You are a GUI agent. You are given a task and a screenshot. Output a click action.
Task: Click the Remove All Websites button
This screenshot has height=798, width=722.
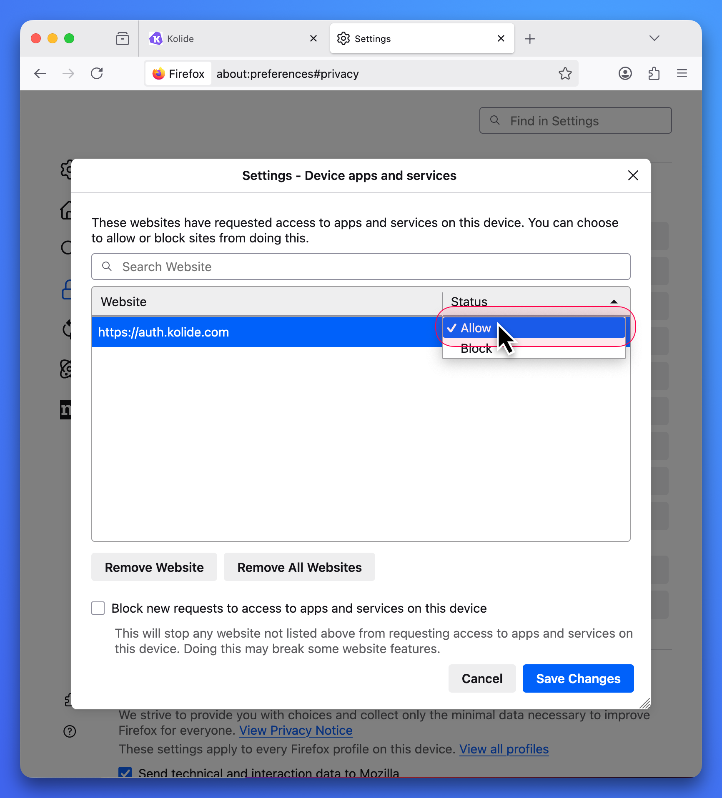[299, 567]
